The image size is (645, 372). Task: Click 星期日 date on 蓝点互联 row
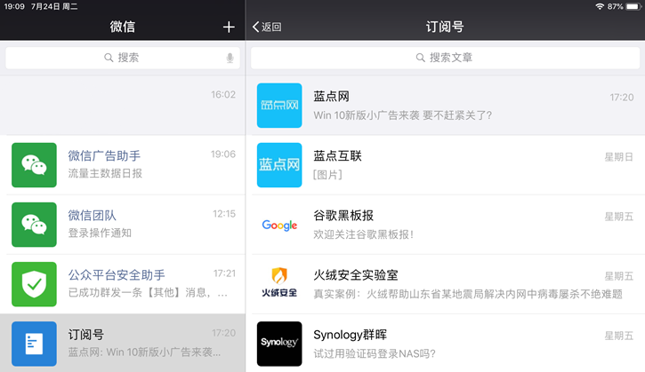tap(618, 157)
